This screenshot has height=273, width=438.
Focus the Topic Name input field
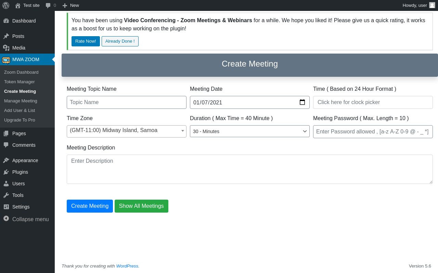pos(127,102)
